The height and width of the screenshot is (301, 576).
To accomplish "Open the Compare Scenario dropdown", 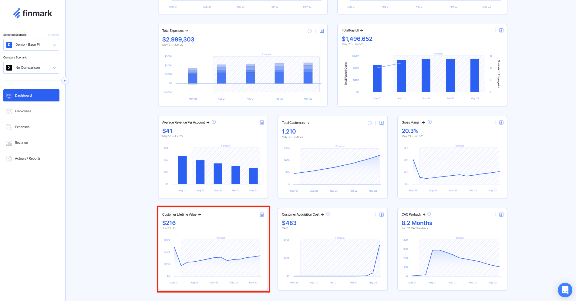I will [31, 68].
